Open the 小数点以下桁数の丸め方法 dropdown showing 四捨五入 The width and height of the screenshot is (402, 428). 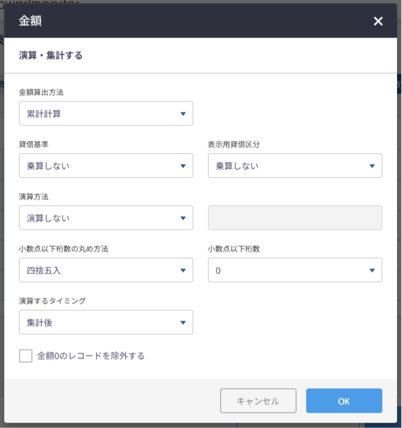[106, 270]
